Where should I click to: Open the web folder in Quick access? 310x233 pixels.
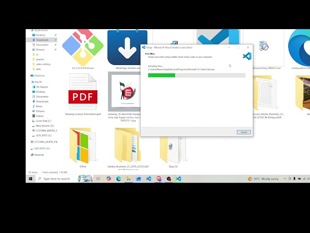38,69
